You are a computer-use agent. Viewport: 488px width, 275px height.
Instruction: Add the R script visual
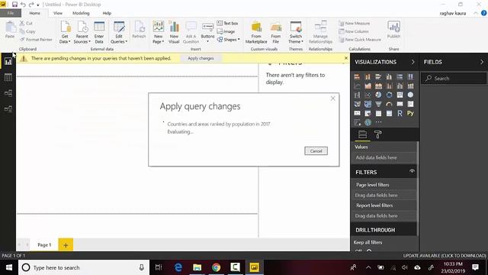click(x=400, y=114)
